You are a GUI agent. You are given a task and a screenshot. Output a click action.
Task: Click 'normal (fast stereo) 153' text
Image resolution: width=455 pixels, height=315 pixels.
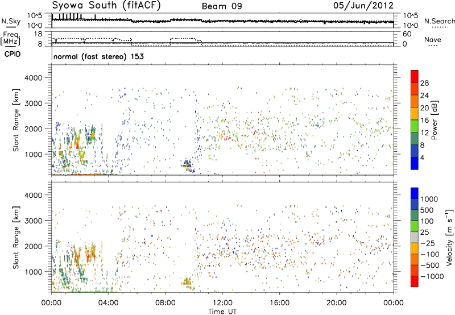(98, 57)
